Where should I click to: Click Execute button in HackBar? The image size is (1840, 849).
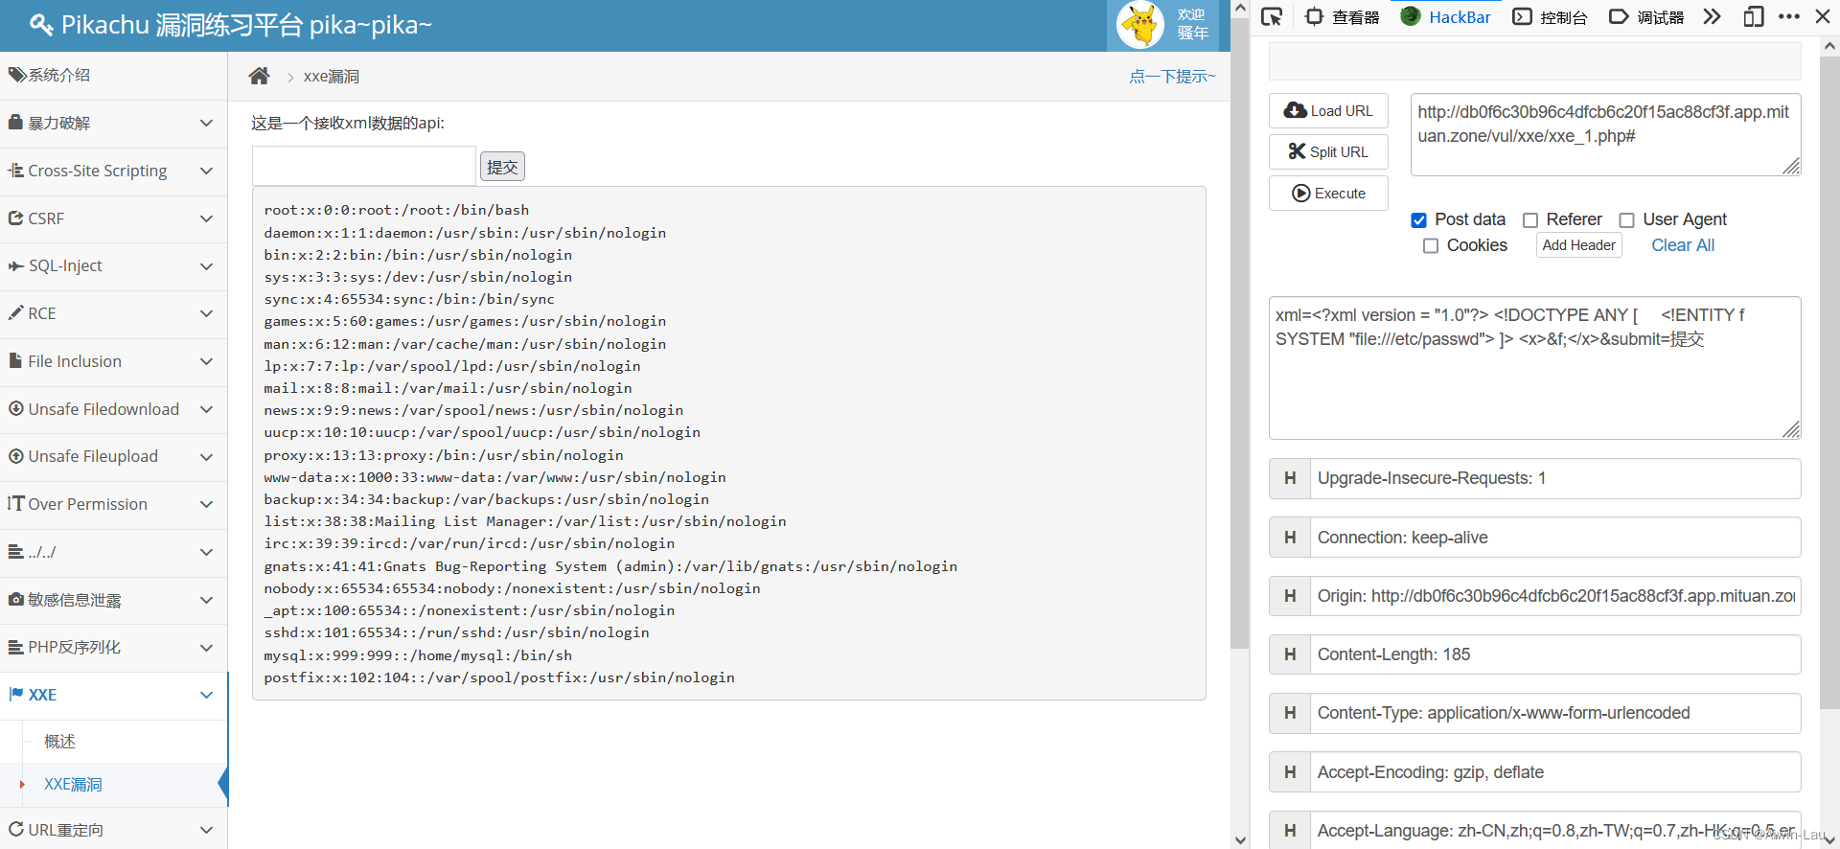click(1328, 193)
